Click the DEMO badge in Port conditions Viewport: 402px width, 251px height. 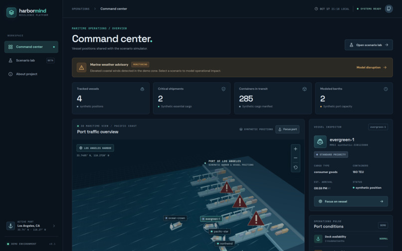383,226
